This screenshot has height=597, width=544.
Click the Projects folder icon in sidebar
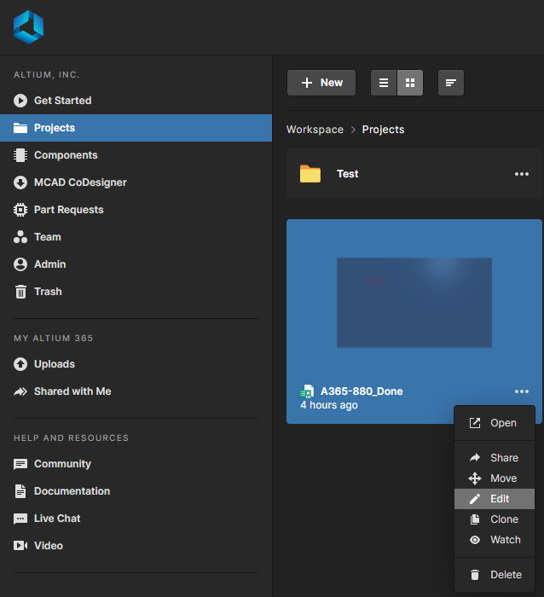[x=20, y=128]
